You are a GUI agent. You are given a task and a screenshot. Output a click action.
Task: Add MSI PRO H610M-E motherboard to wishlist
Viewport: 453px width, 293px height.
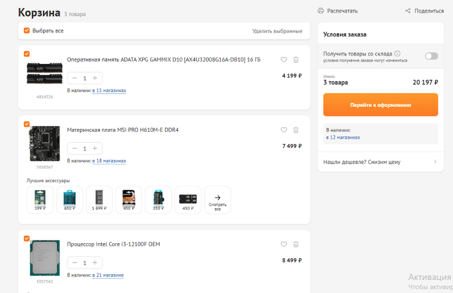pyautogui.click(x=284, y=130)
